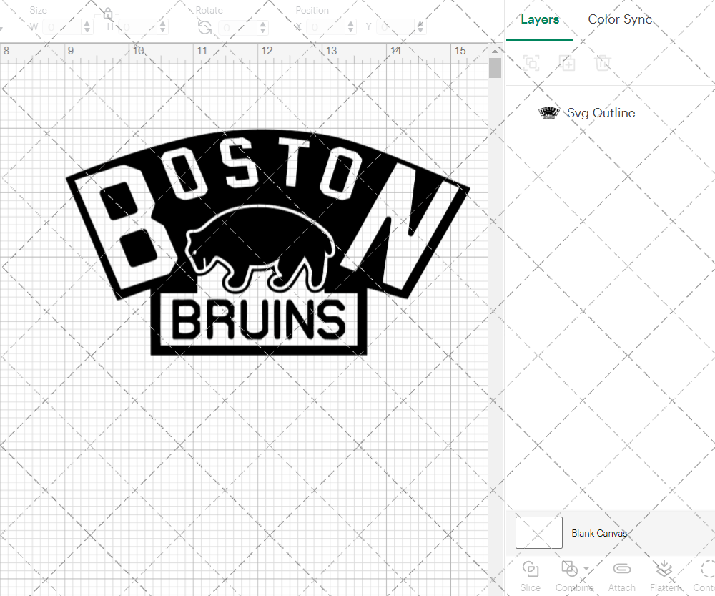Click the Height stepper arrows

(163, 27)
